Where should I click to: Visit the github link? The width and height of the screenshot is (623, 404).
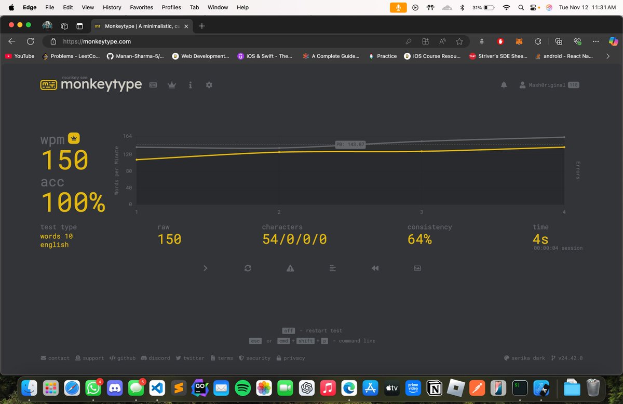tap(123, 358)
